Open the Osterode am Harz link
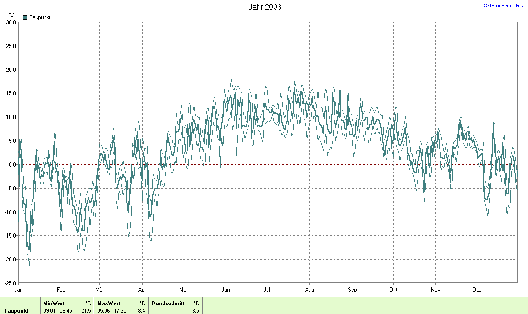 (x=504, y=5)
